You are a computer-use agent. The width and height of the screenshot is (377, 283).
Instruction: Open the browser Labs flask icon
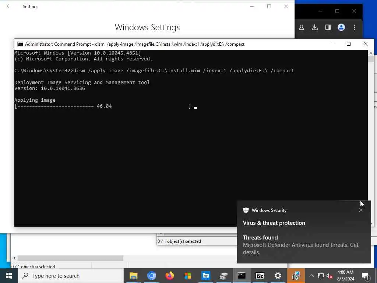301,27
